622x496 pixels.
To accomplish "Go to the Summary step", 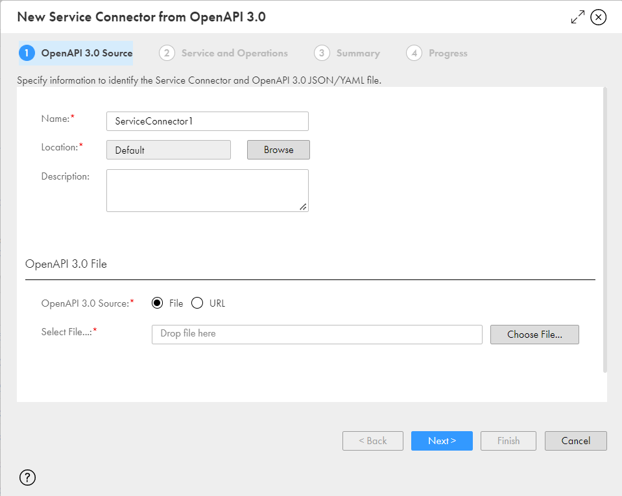I will [347, 53].
